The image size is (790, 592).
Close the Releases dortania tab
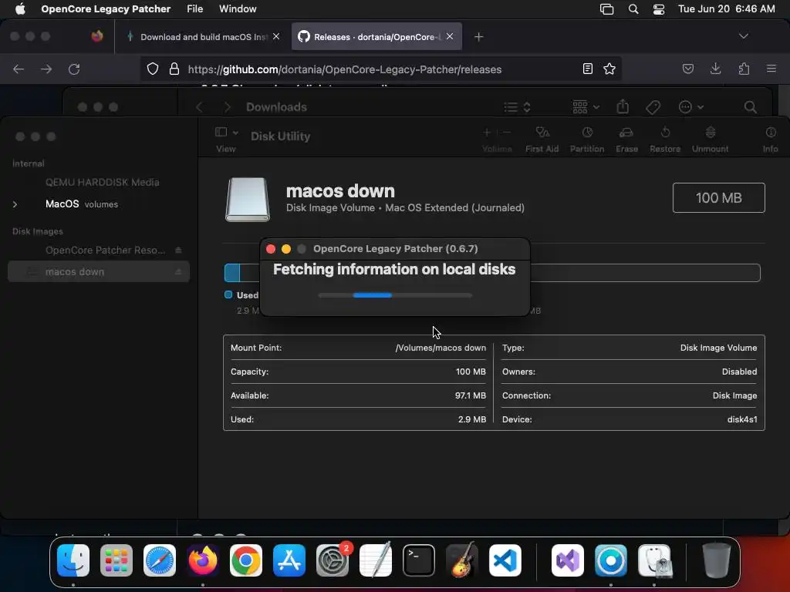[x=450, y=36]
